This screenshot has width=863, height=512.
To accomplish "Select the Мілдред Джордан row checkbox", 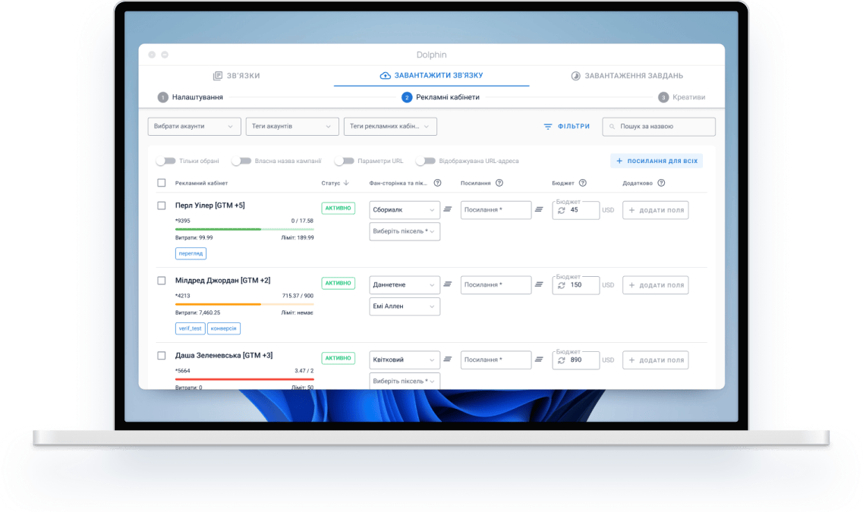I will click(x=161, y=281).
